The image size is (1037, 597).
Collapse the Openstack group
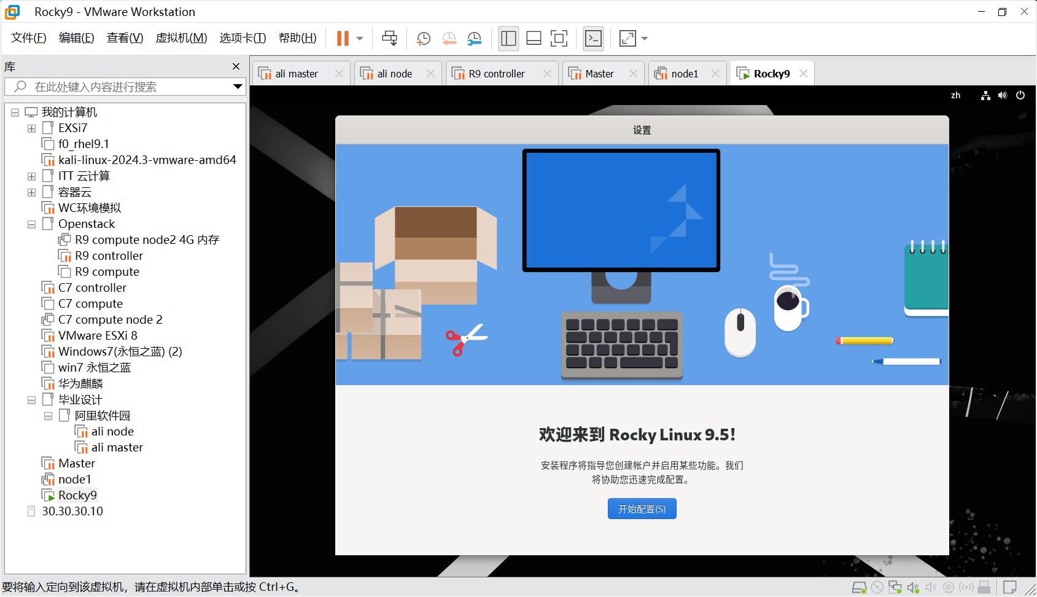31,224
